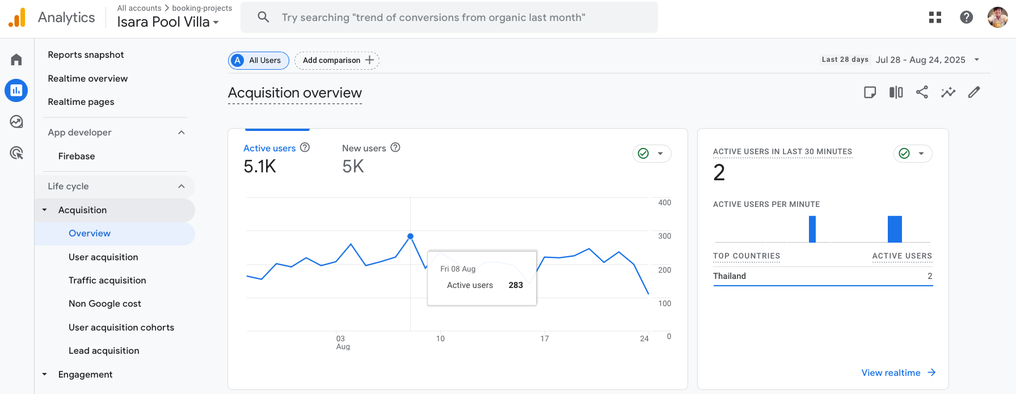
Task: Open Traffic acquisition report
Action: (107, 281)
